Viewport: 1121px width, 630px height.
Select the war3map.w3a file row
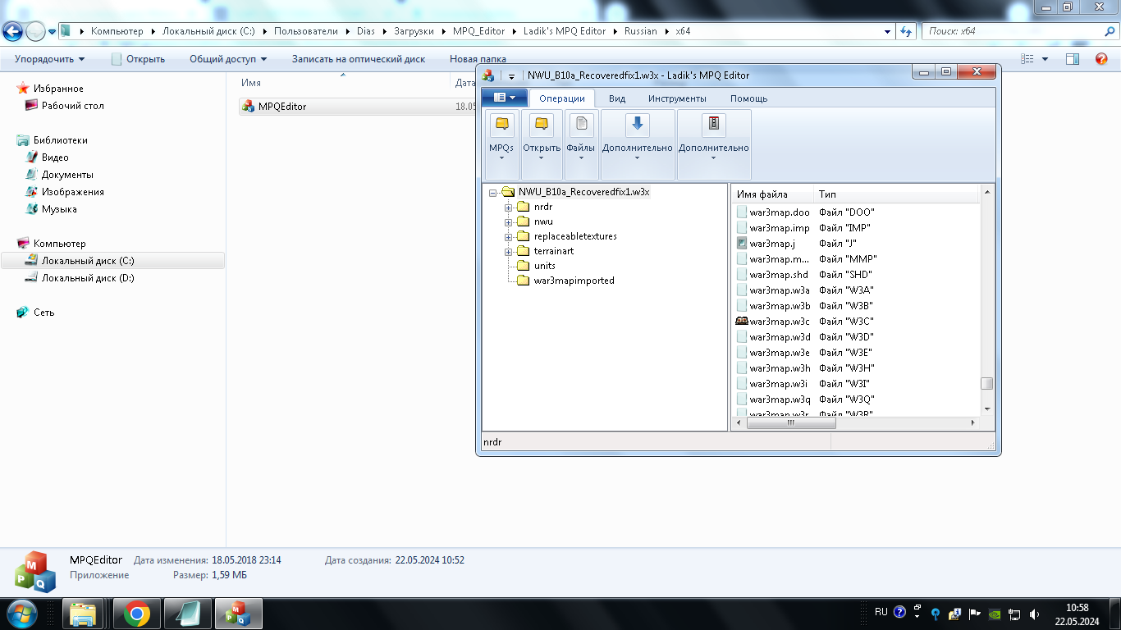tap(856, 290)
